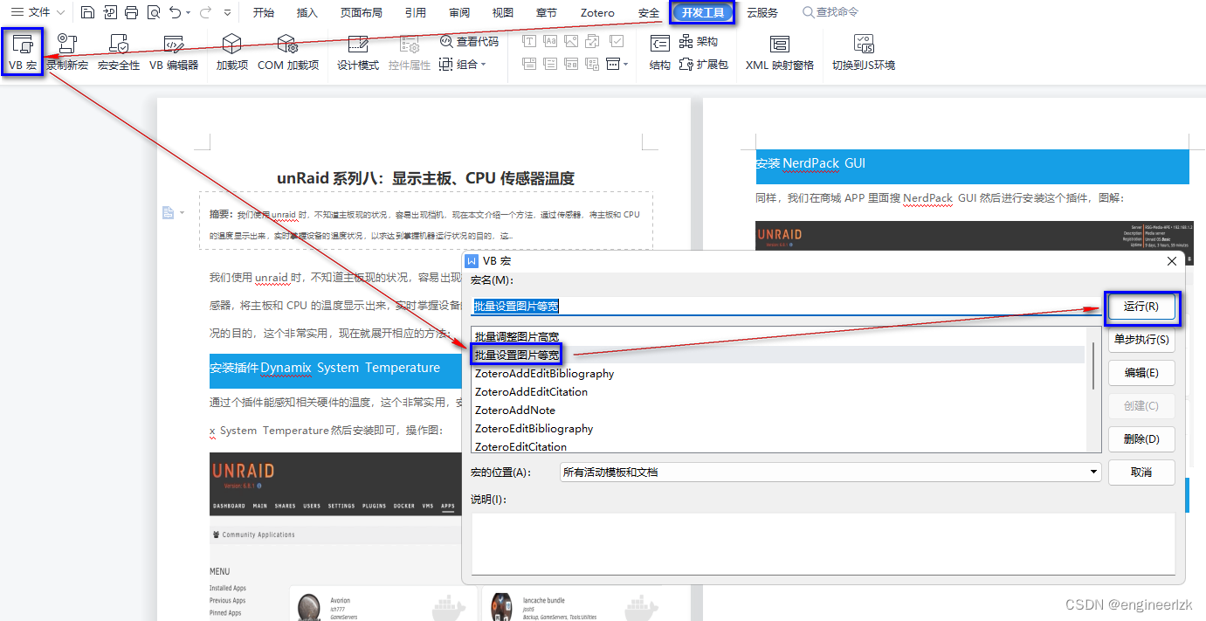Click the document title unRaid 系列八
This screenshot has height=621, width=1206.
pyautogui.click(x=426, y=178)
